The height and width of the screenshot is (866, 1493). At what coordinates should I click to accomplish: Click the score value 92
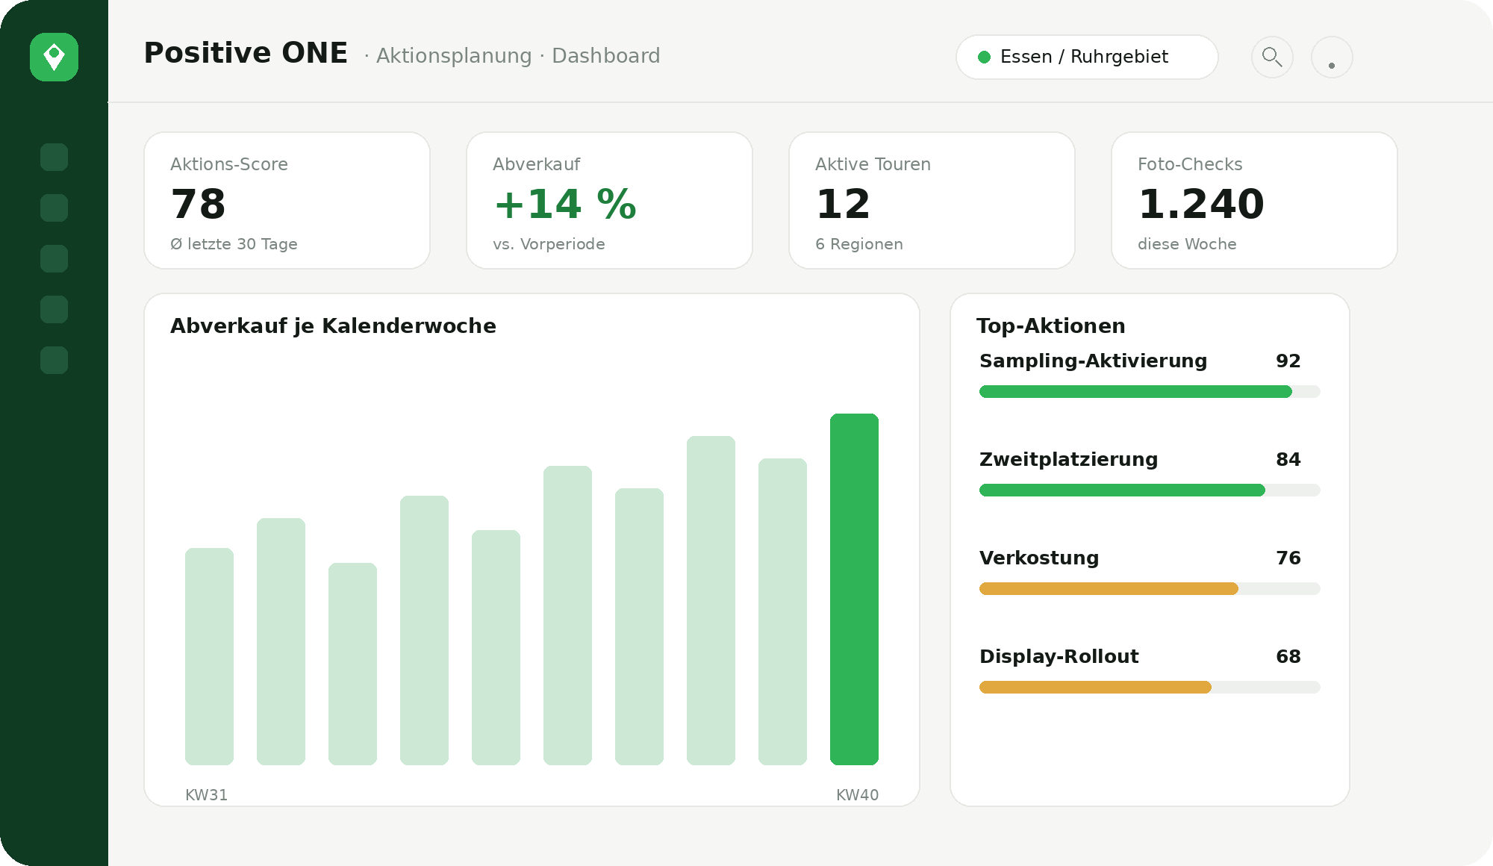[1288, 361]
